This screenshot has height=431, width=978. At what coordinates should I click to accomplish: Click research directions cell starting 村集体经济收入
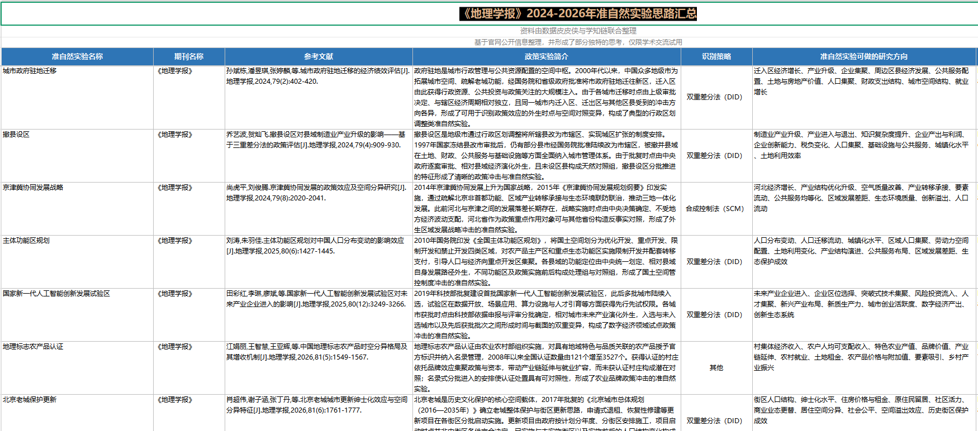pos(864,368)
